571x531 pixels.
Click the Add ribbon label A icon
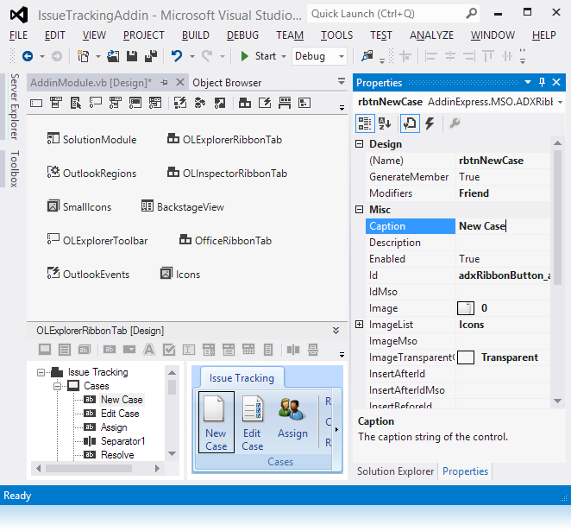point(149,350)
